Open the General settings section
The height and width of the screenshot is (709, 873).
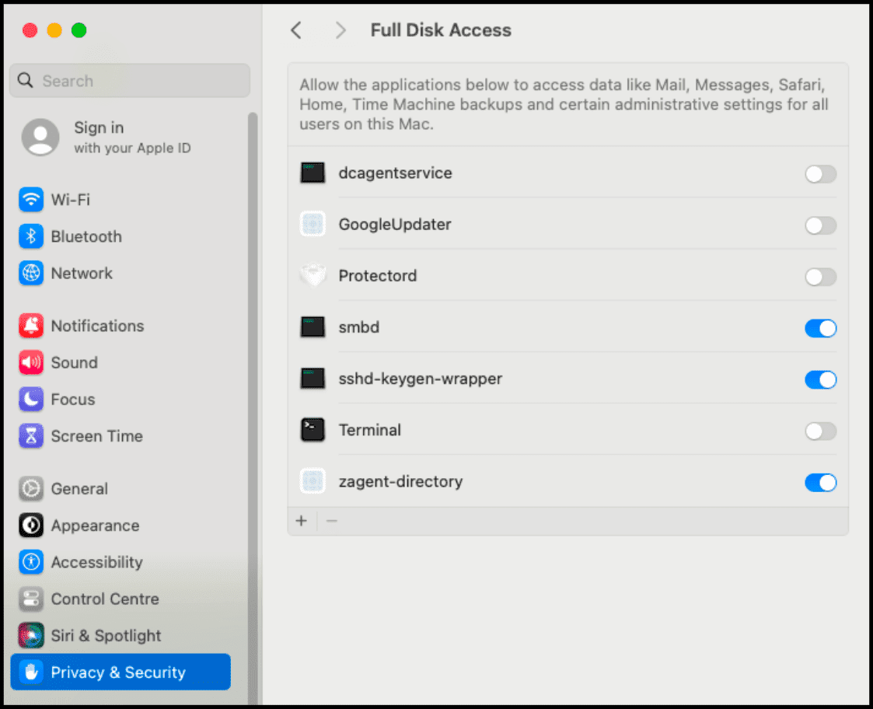[x=79, y=489]
